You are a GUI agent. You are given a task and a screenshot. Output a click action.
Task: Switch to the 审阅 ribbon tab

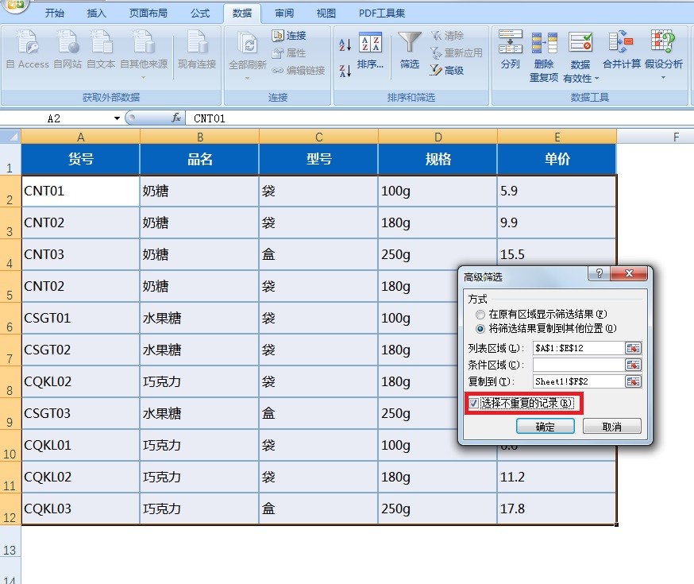pos(285,13)
